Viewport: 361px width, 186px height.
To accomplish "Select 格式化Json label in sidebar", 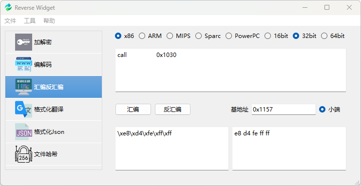I will [x=49, y=131].
